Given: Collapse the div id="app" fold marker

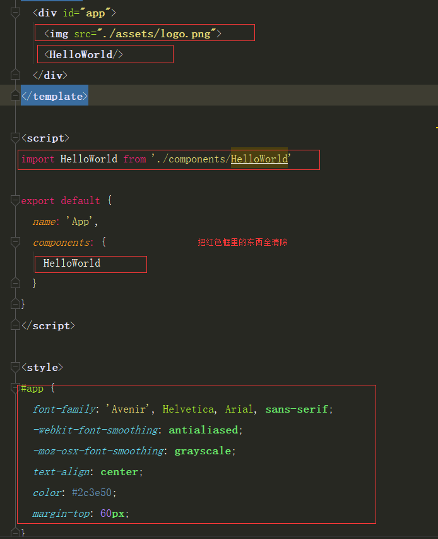Looking at the screenshot, I should (15, 13).
